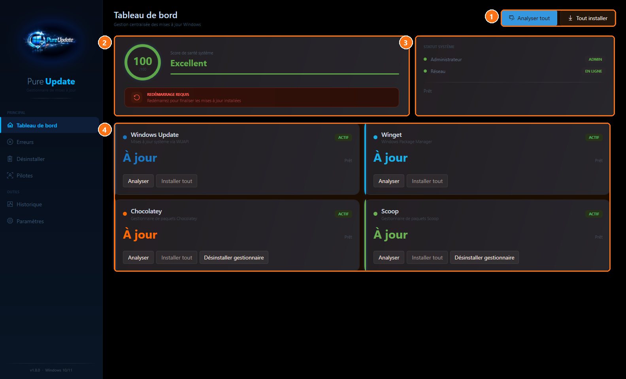This screenshot has height=379, width=626.
Task: Click the orange dot beside Chocolatey
Action: 125,214
